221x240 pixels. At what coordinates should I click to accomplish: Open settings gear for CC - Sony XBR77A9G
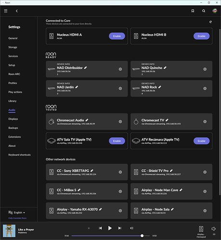[120, 172]
